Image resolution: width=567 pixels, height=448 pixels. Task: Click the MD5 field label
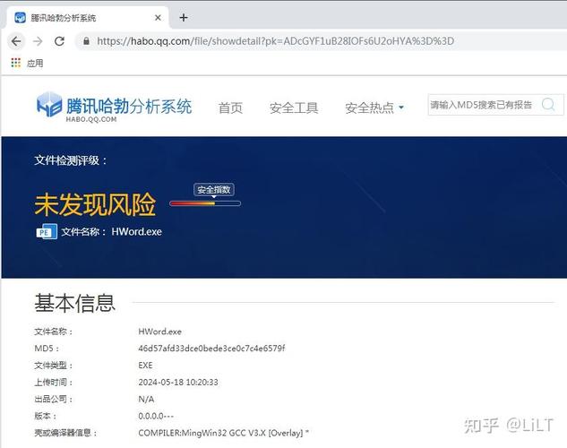click(47, 349)
